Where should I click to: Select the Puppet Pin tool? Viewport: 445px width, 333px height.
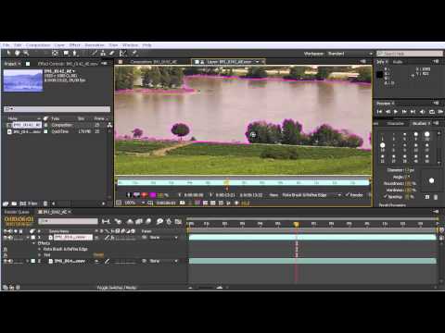click(x=134, y=53)
